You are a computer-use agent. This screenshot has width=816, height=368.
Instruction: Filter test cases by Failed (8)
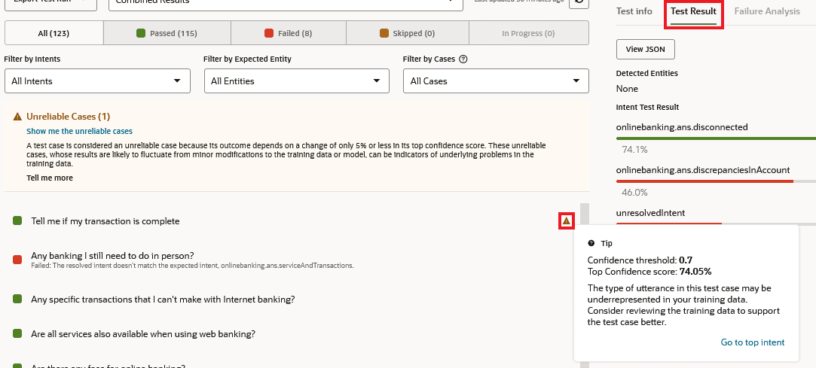[289, 33]
